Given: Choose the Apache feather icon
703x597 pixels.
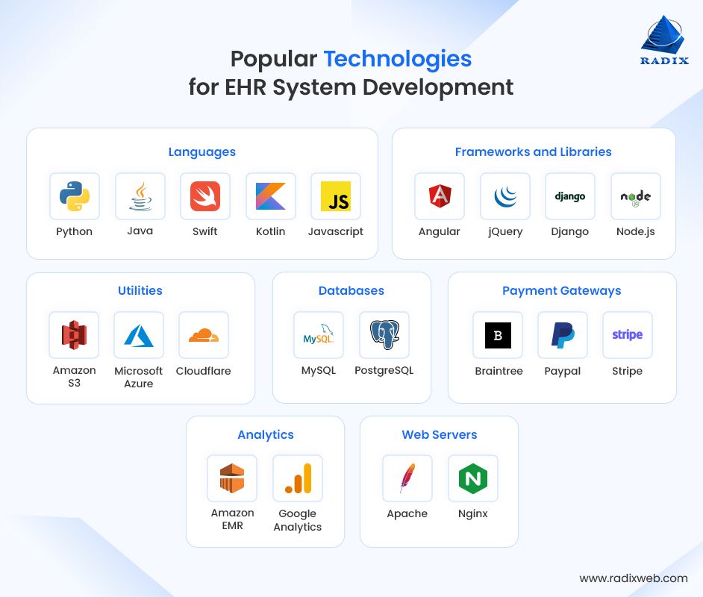Looking at the screenshot, I should coord(407,478).
